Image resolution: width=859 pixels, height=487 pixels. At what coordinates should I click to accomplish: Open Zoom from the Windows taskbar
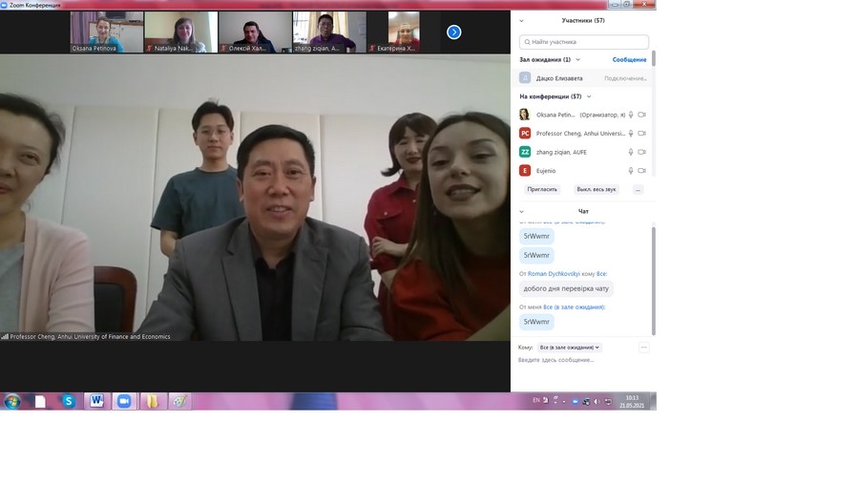tap(123, 401)
